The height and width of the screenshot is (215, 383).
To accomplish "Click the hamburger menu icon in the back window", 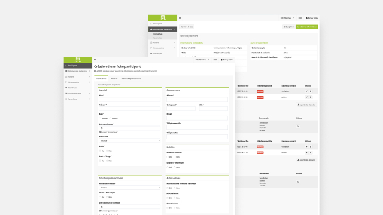I will (180, 18).
